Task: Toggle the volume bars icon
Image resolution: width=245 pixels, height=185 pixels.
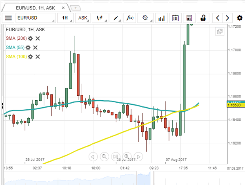Action: pos(161,18)
